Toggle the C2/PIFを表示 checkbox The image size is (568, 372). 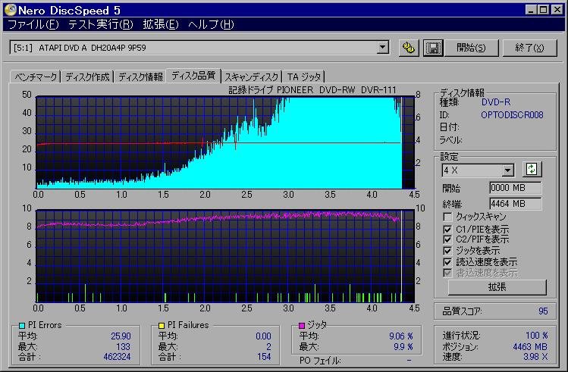[447, 239]
